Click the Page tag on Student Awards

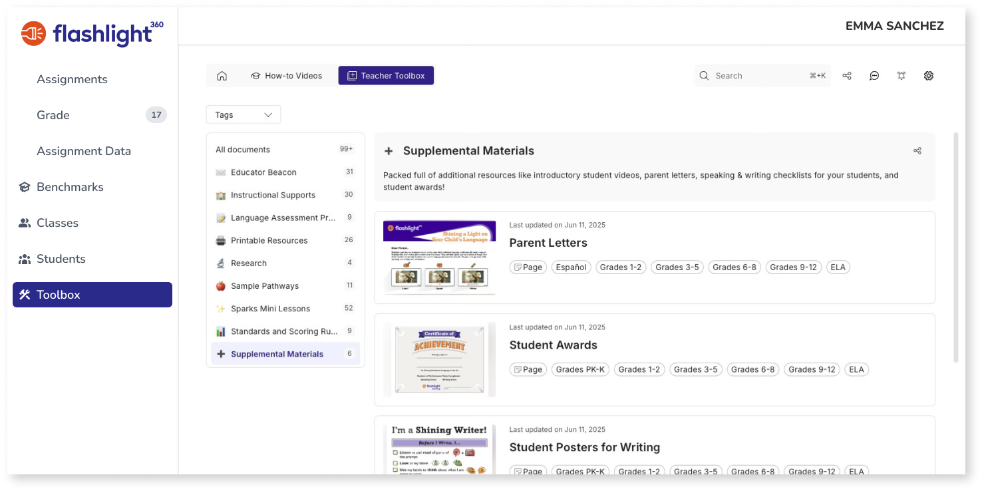528,370
